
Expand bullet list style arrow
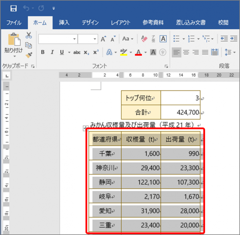(184, 39)
